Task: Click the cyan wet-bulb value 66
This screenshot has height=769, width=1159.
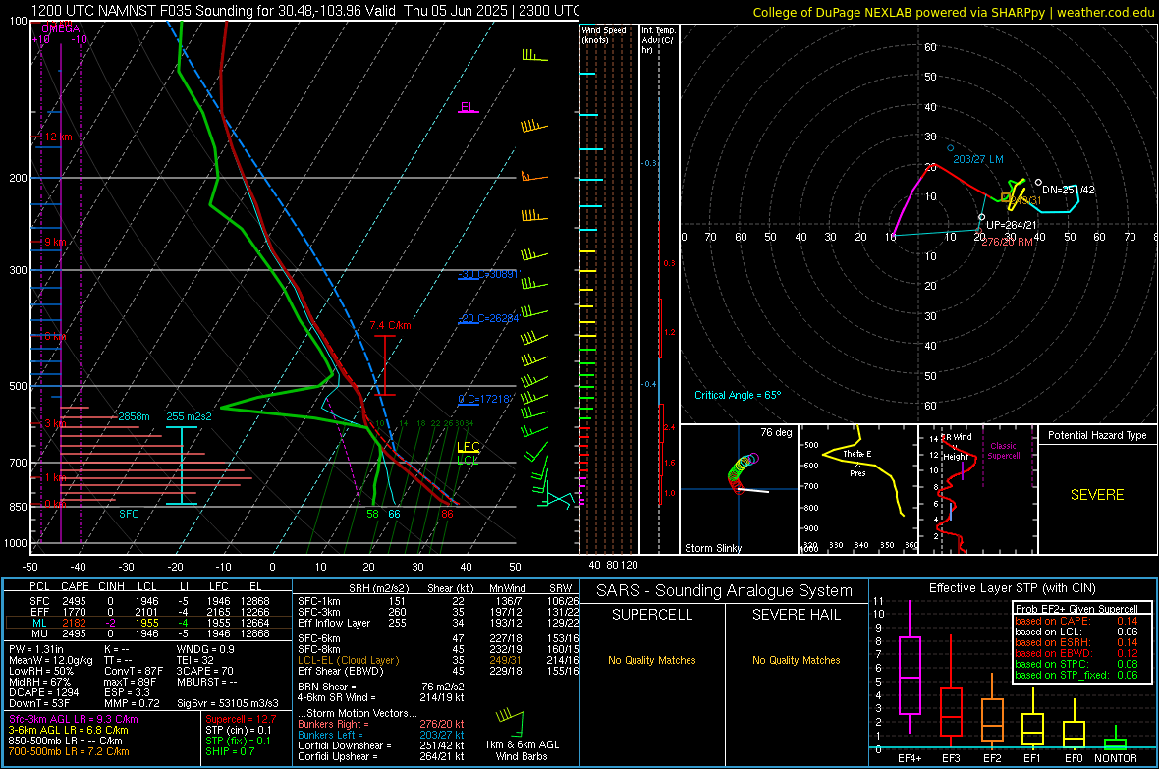Action: pyautogui.click(x=394, y=514)
